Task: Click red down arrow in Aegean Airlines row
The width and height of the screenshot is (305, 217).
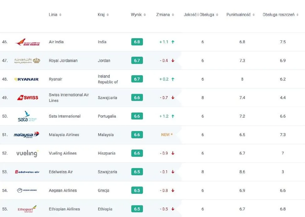Action: pyautogui.click(x=173, y=191)
